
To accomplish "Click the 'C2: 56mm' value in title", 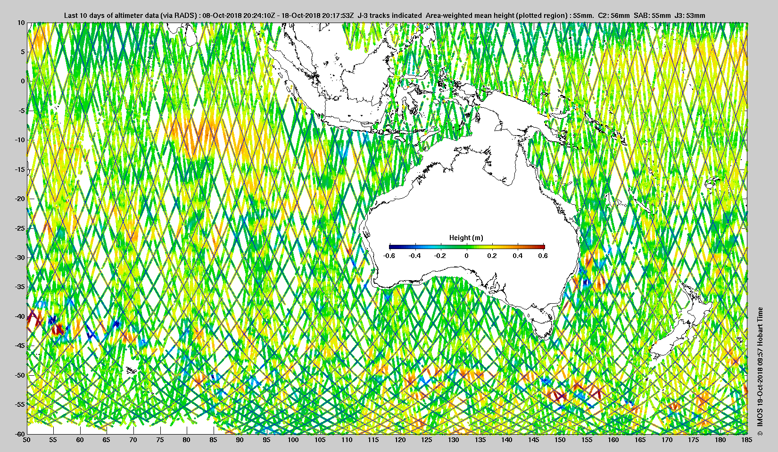I will pyautogui.click(x=613, y=16).
